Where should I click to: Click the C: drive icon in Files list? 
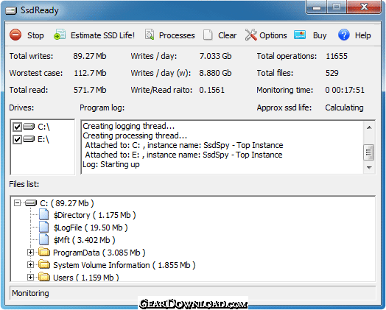[31, 203]
